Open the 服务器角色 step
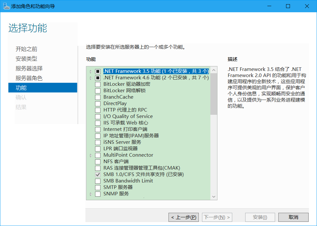The width and height of the screenshot is (317, 226). (x=29, y=78)
